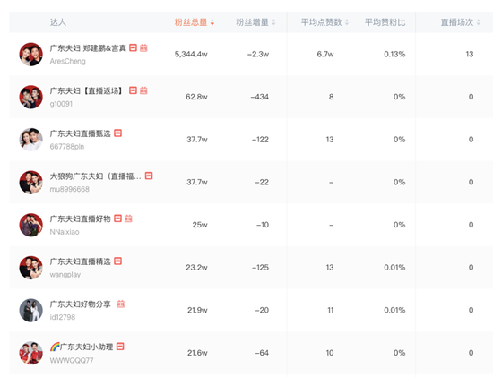Viewport: 493px width, 377px height.
Task: Open avatar of AresCheng account
Action: [30, 55]
